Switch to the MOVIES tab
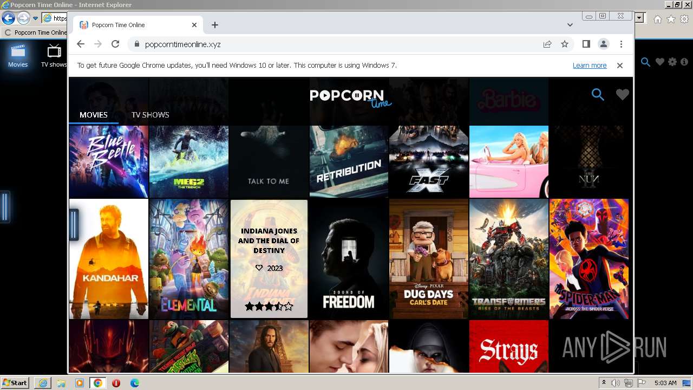Screen dimensions: 693x390 [94, 115]
